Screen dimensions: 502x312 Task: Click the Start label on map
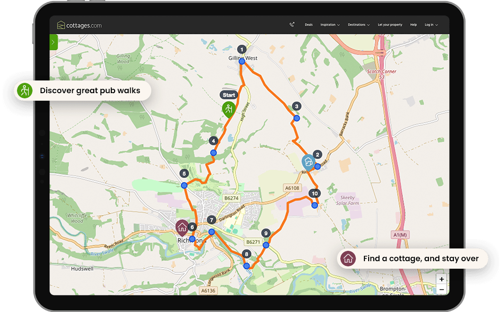tap(229, 95)
